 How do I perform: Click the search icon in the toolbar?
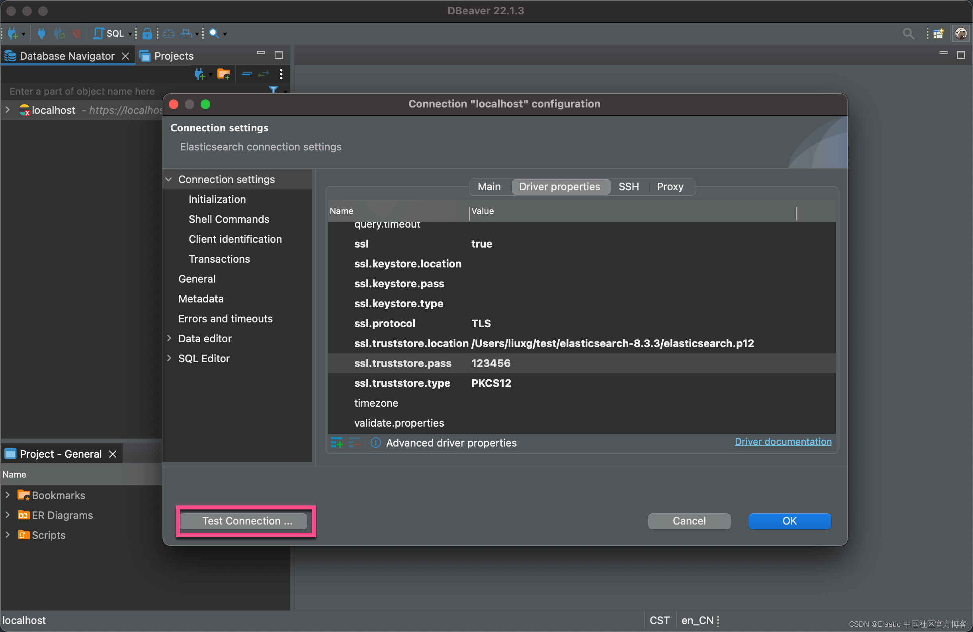[x=214, y=33]
